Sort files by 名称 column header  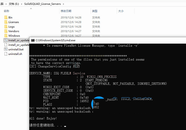[7, 11]
